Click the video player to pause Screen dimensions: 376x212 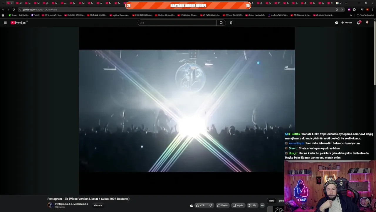coord(187,111)
